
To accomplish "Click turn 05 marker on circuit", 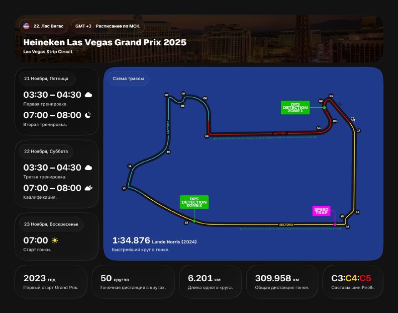I will (x=206, y=136).
